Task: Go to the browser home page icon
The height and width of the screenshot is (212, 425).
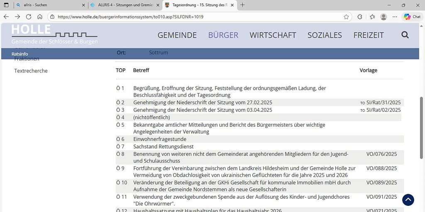Action: tap(40, 17)
